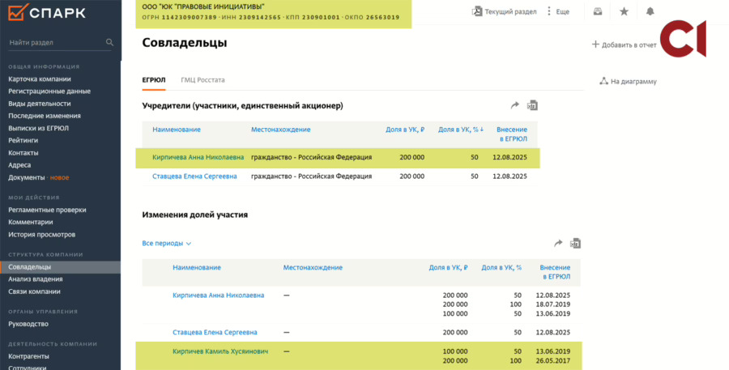Select the ЕГРЮЛ tab
This screenshot has width=729, height=370.
pos(153,80)
